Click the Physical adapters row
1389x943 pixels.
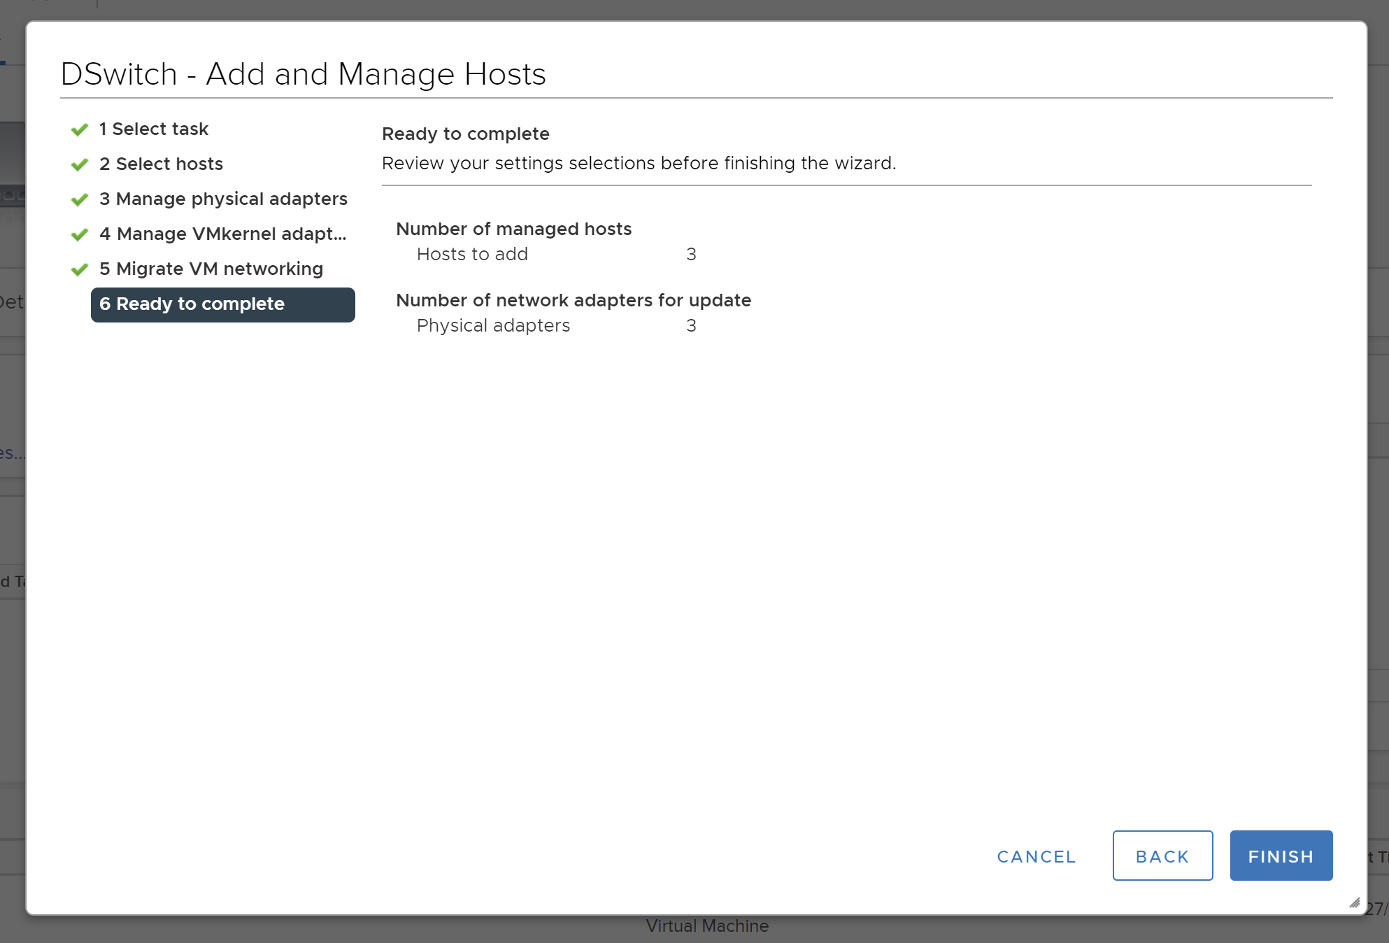point(493,325)
